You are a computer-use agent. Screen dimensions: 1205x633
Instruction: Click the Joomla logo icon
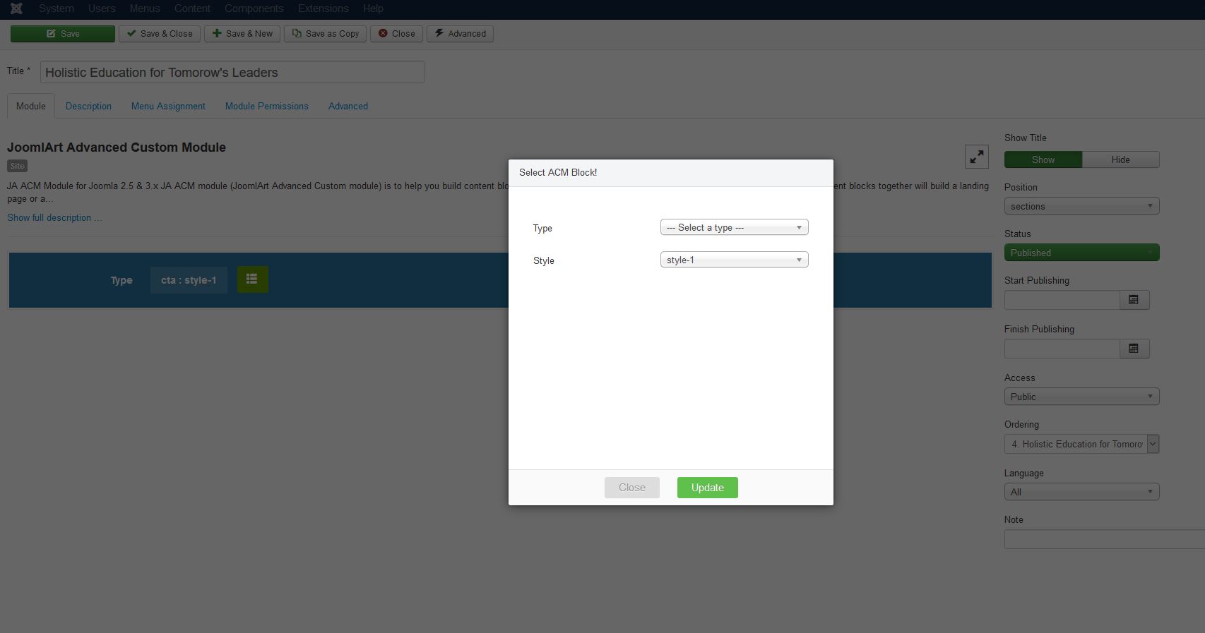tap(16, 8)
